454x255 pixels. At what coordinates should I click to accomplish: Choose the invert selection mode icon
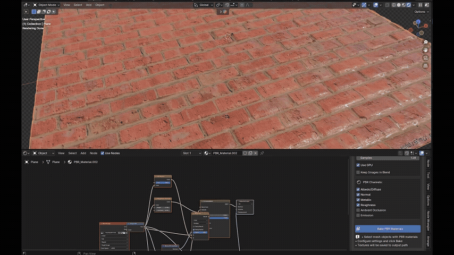(49, 12)
